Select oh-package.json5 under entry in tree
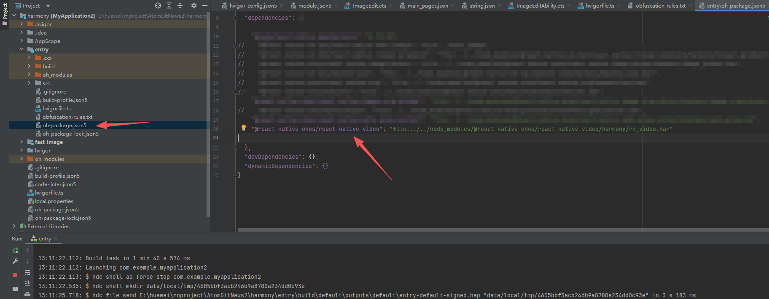 click(x=64, y=125)
